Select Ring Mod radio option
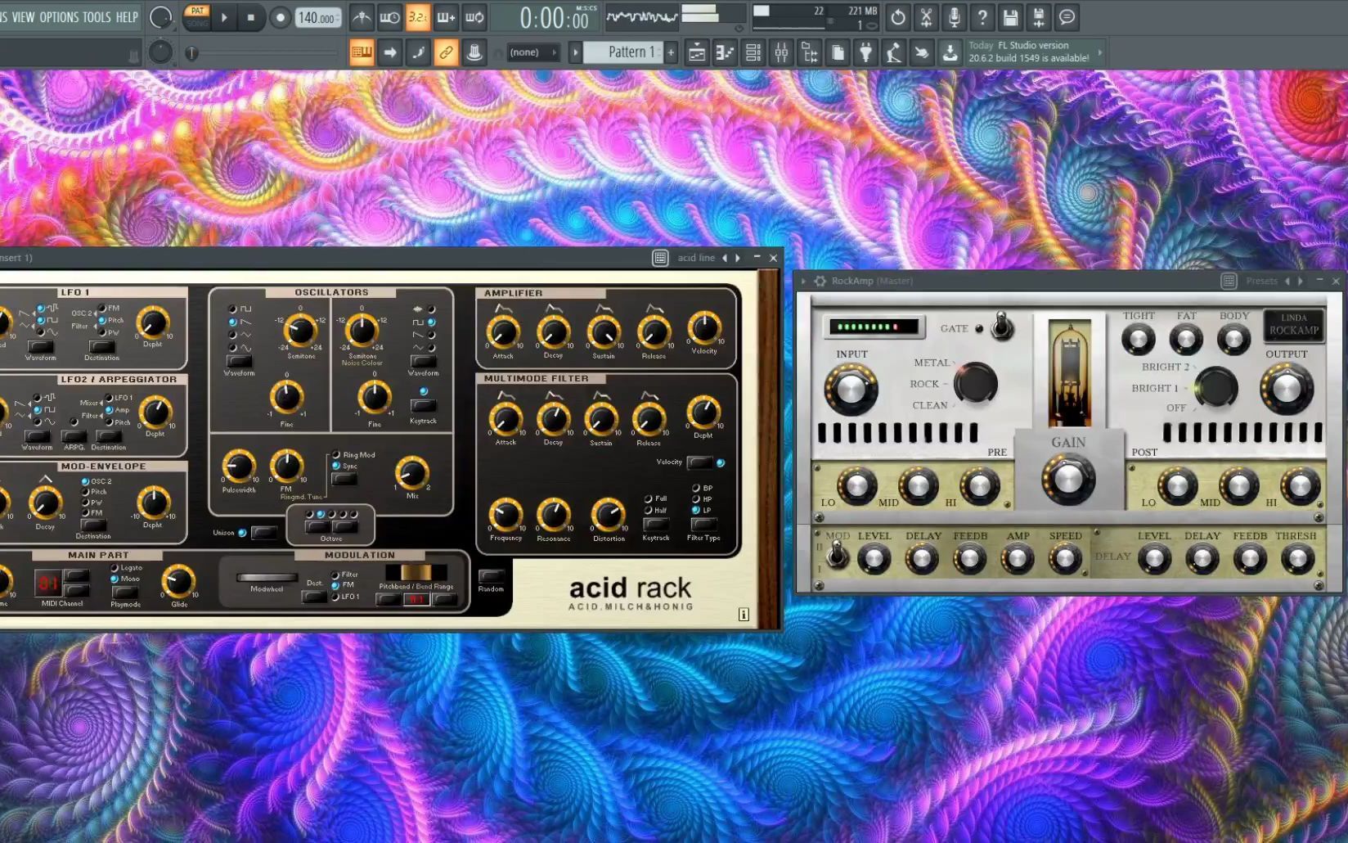 point(335,455)
